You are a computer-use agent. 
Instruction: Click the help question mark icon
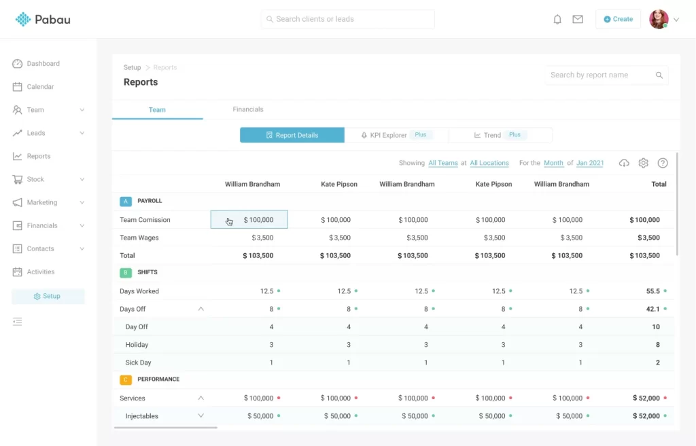click(x=663, y=163)
